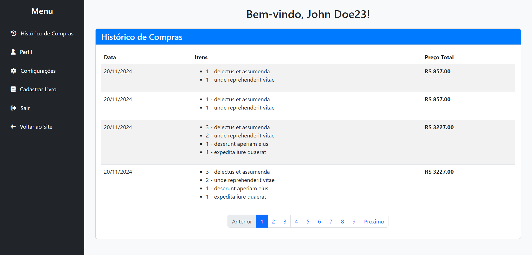Click Sair to log out

coord(25,108)
